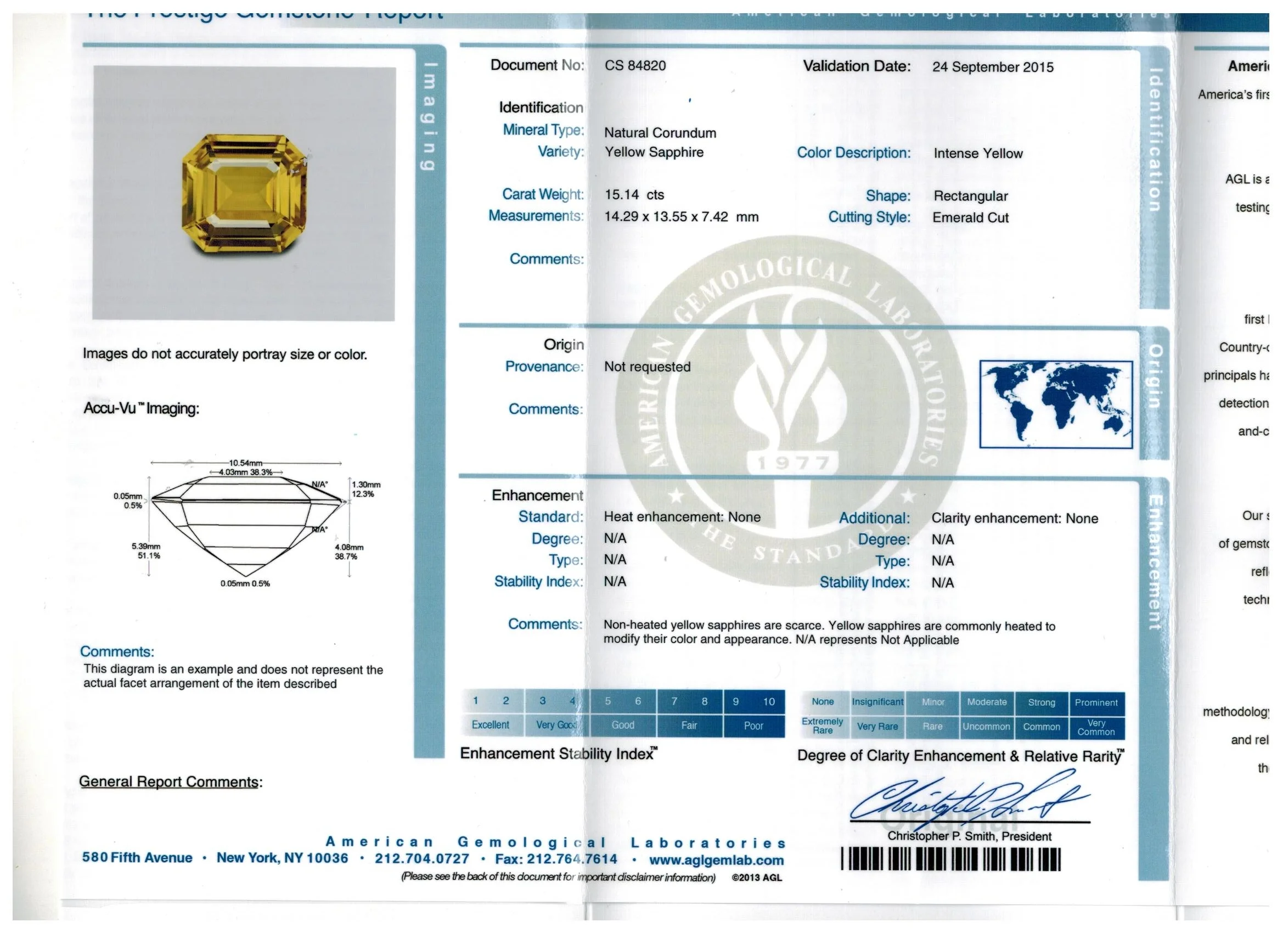Click the Prominent clarity scale cell

1096,703
